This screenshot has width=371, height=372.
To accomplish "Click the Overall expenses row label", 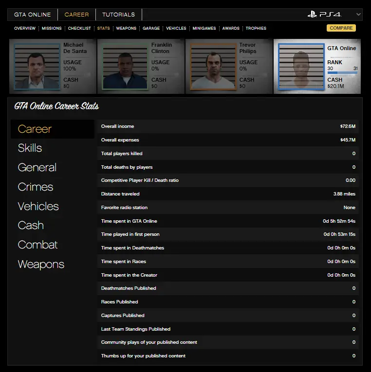I will tap(120, 140).
